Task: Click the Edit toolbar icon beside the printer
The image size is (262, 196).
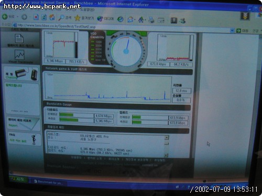Action: 161,20
